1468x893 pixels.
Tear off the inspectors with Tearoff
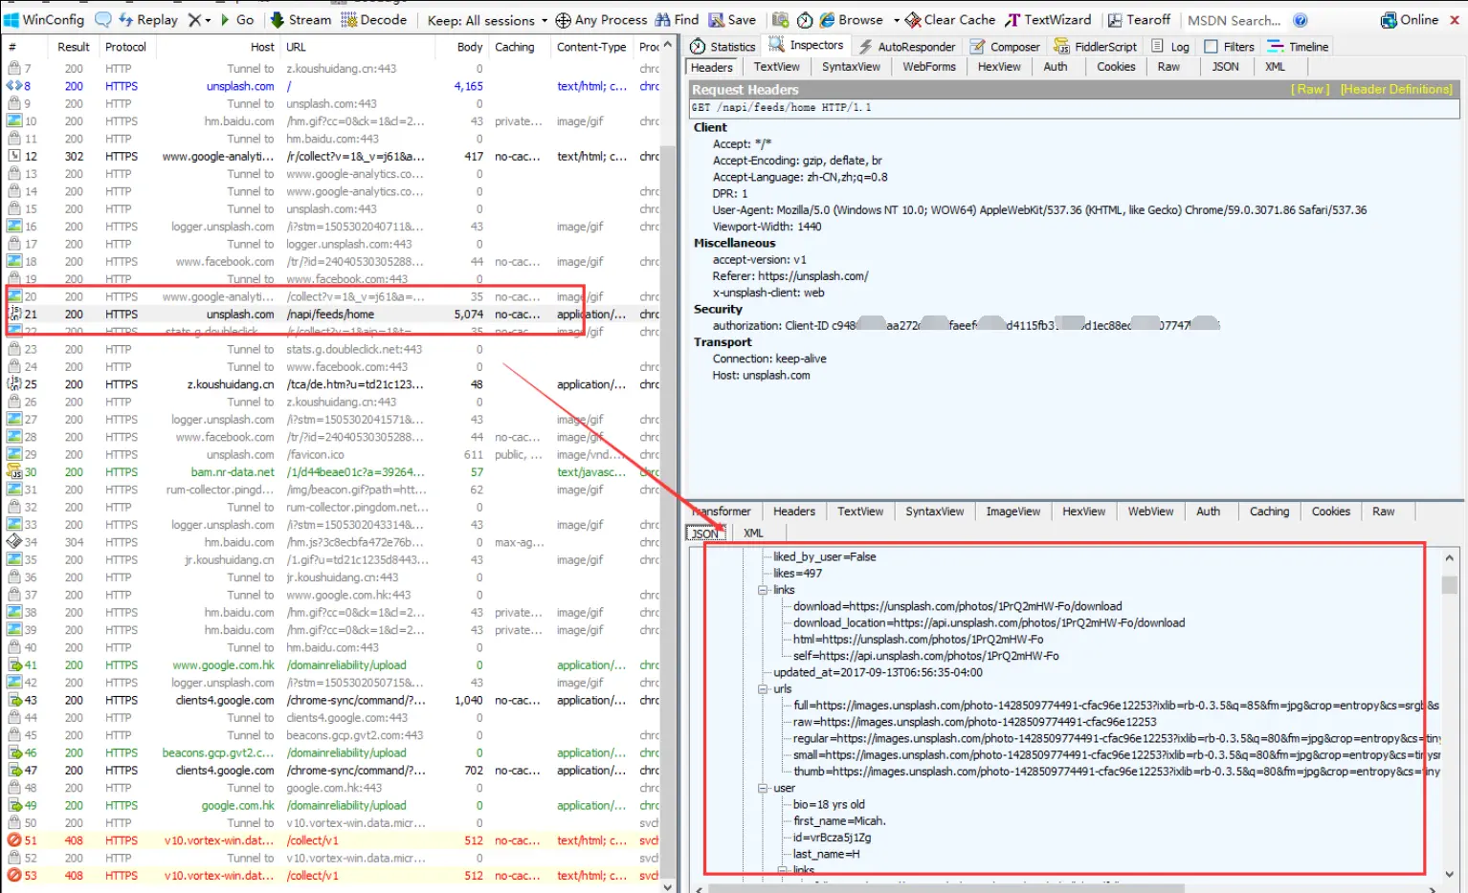pos(1139,19)
